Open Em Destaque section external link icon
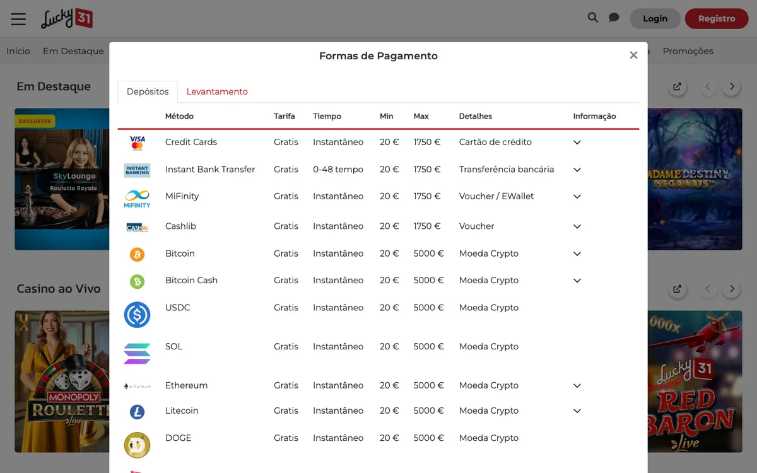Image resolution: width=757 pixels, height=473 pixels. click(x=677, y=86)
